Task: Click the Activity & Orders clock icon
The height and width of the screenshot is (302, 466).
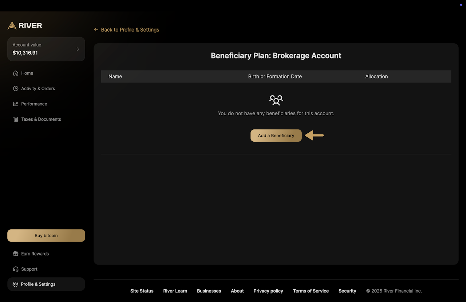Action: coord(16,88)
